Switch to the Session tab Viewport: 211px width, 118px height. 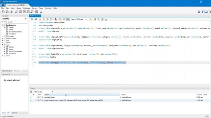pos(14,113)
